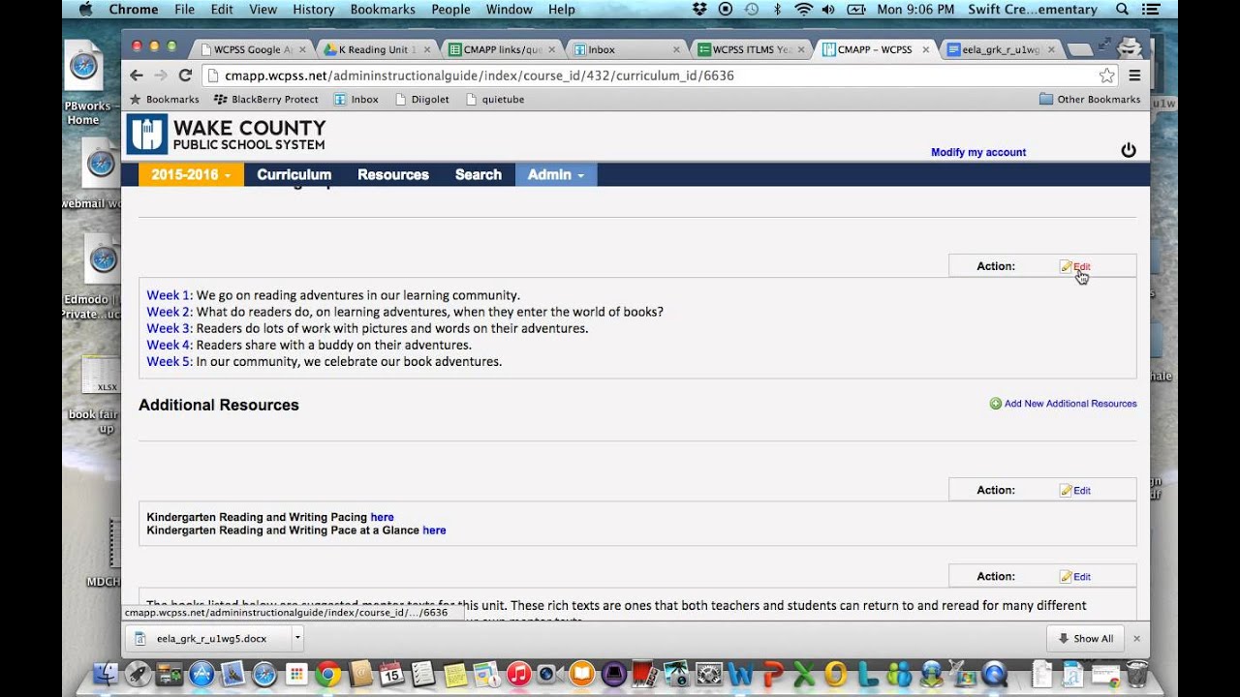This screenshot has width=1240, height=697.
Task: Open iTunes from the dock
Action: pos(518,674)
